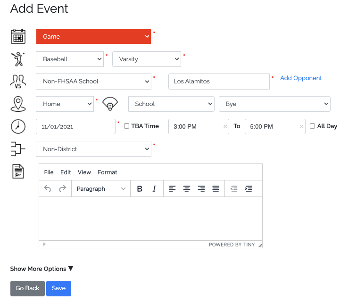Clear the 3:00 PM start time

tap(225, 126)
